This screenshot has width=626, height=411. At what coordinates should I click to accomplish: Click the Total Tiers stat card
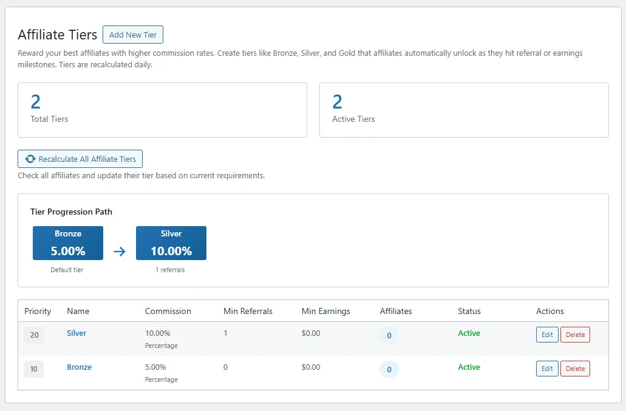click(x=162, y=110)
